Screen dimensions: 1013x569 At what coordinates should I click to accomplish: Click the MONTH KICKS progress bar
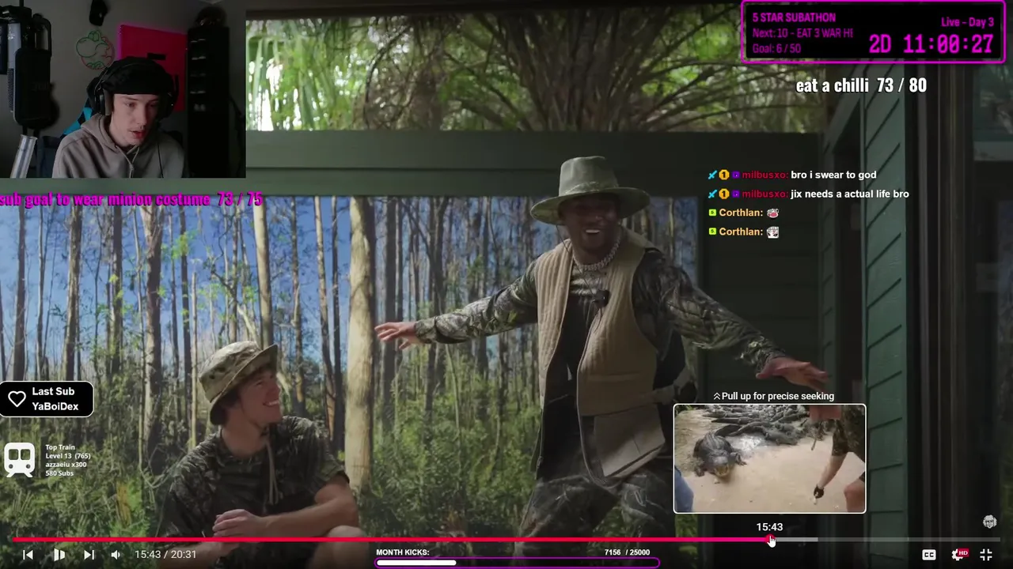coord(517,563)
